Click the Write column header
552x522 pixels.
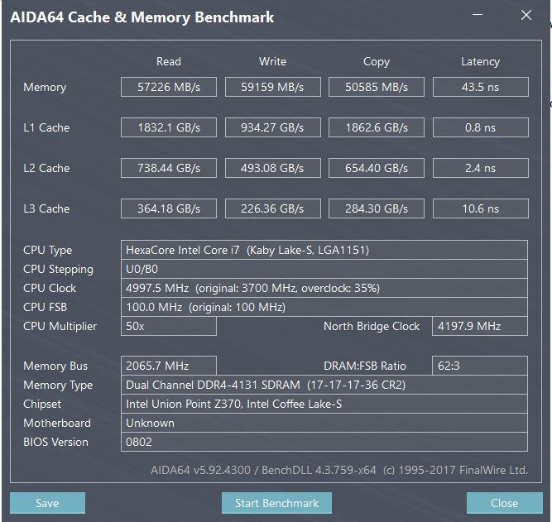(x=273, y=61)
